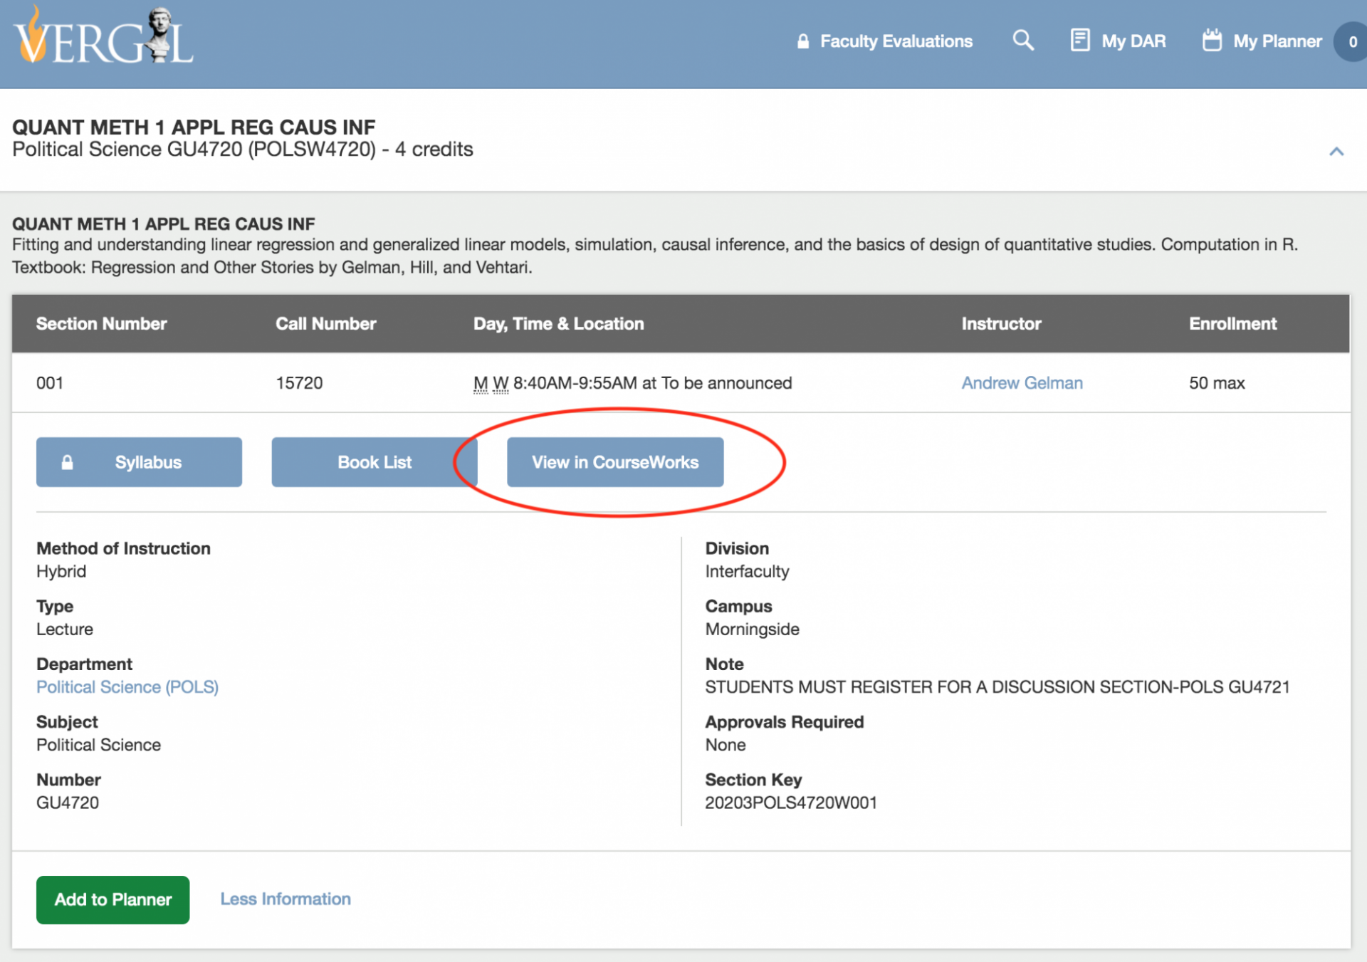Click the Faculty Evaluations lock icon

(x=803, y=41)
